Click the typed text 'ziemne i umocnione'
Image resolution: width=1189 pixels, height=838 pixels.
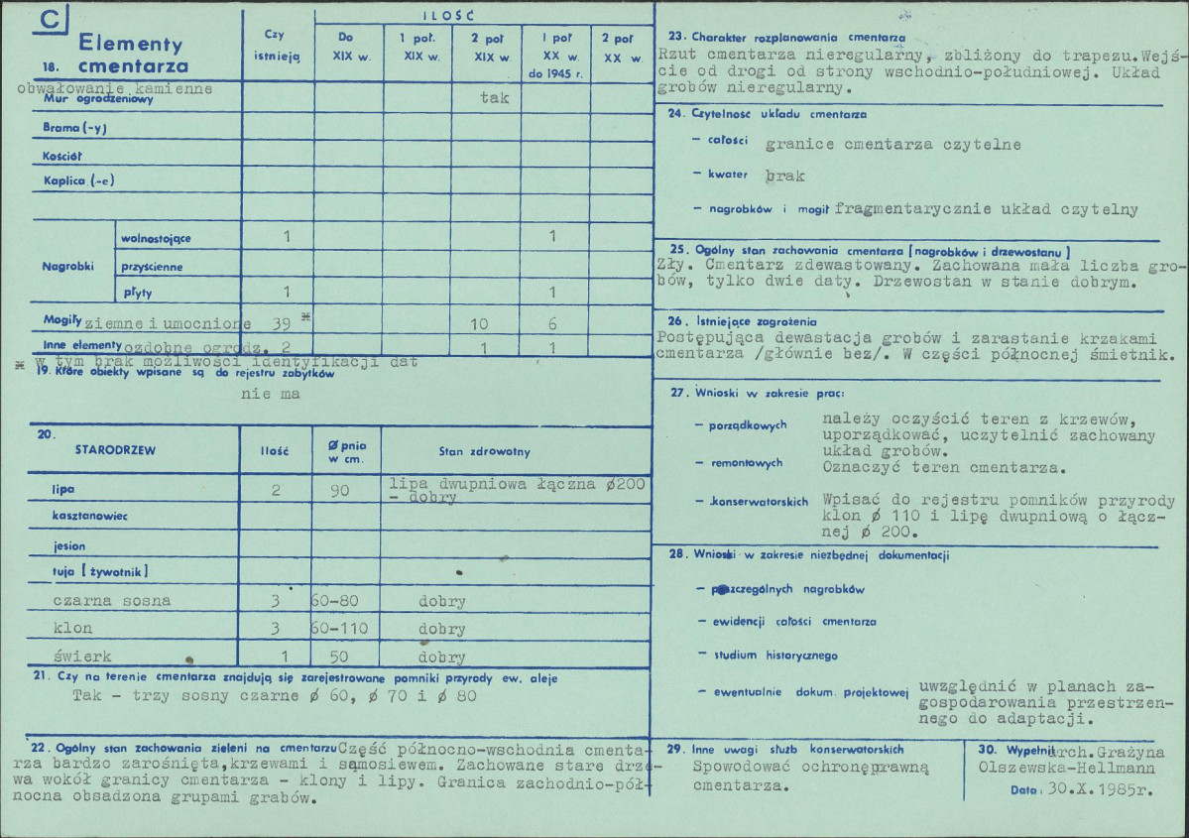169,324
